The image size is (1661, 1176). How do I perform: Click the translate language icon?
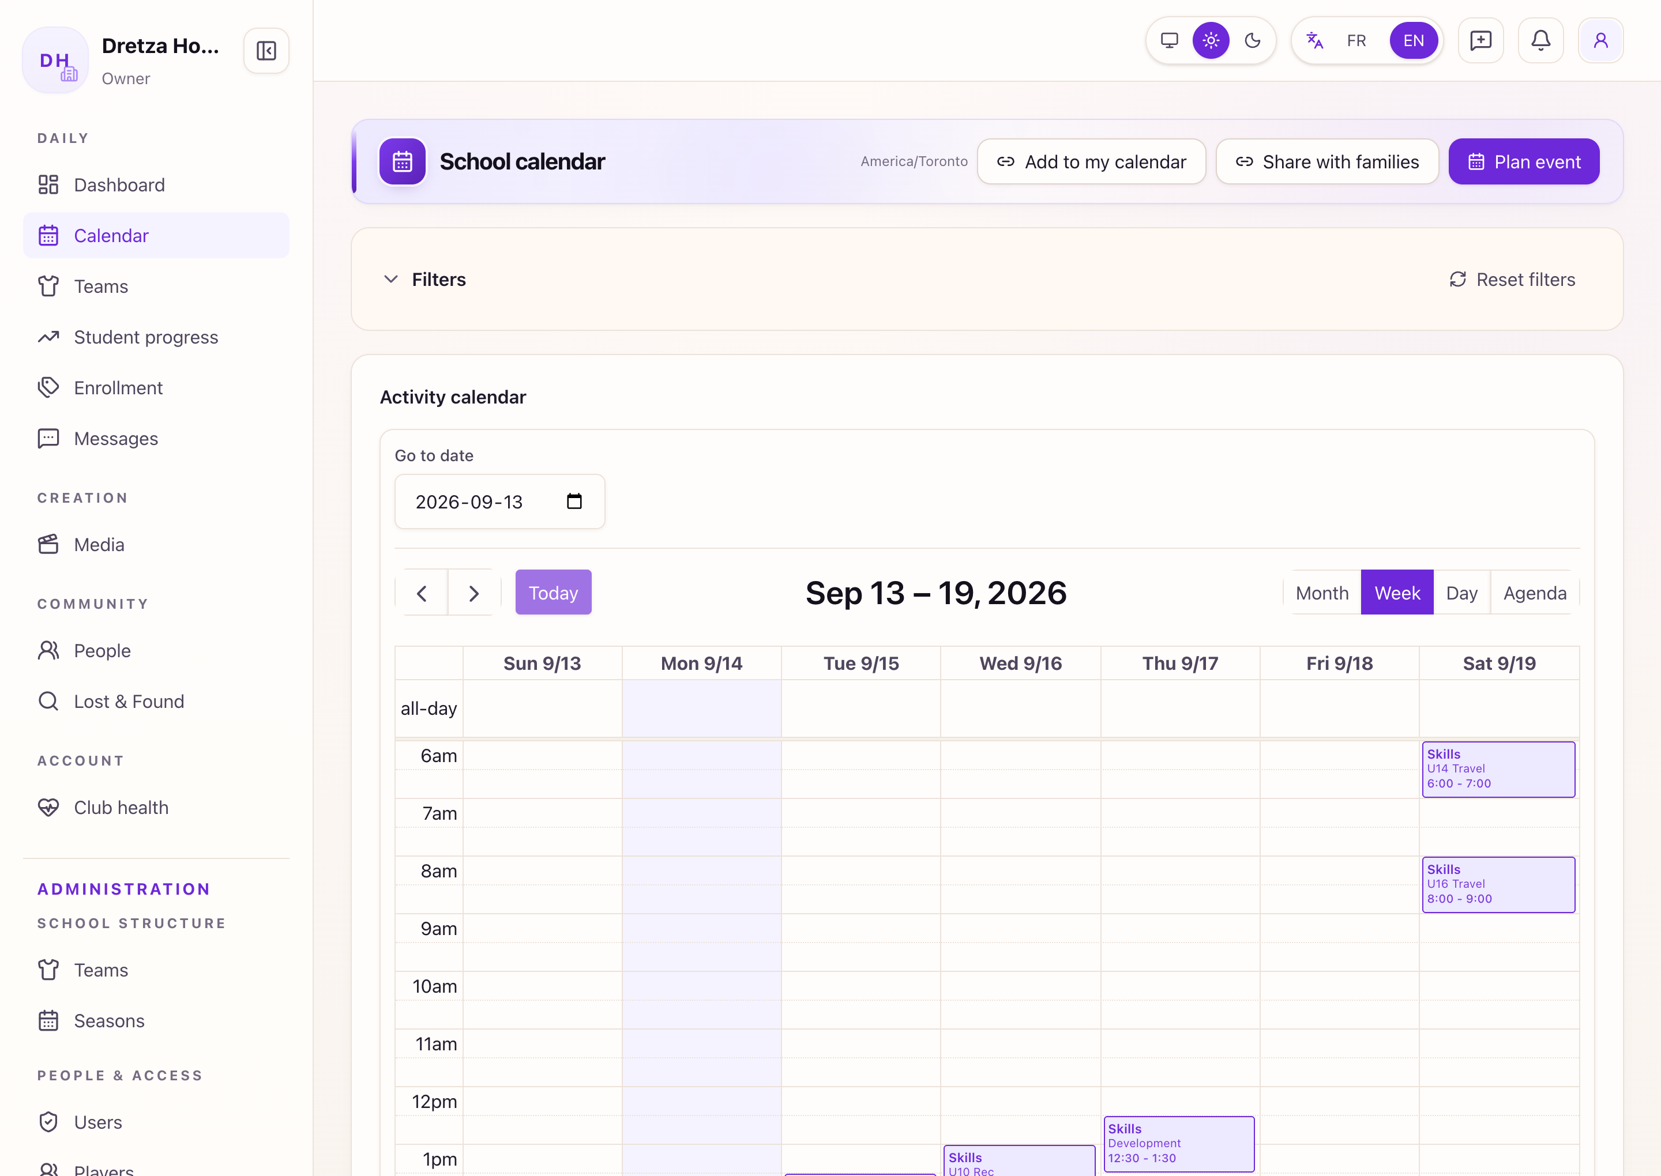(1314, 40)
